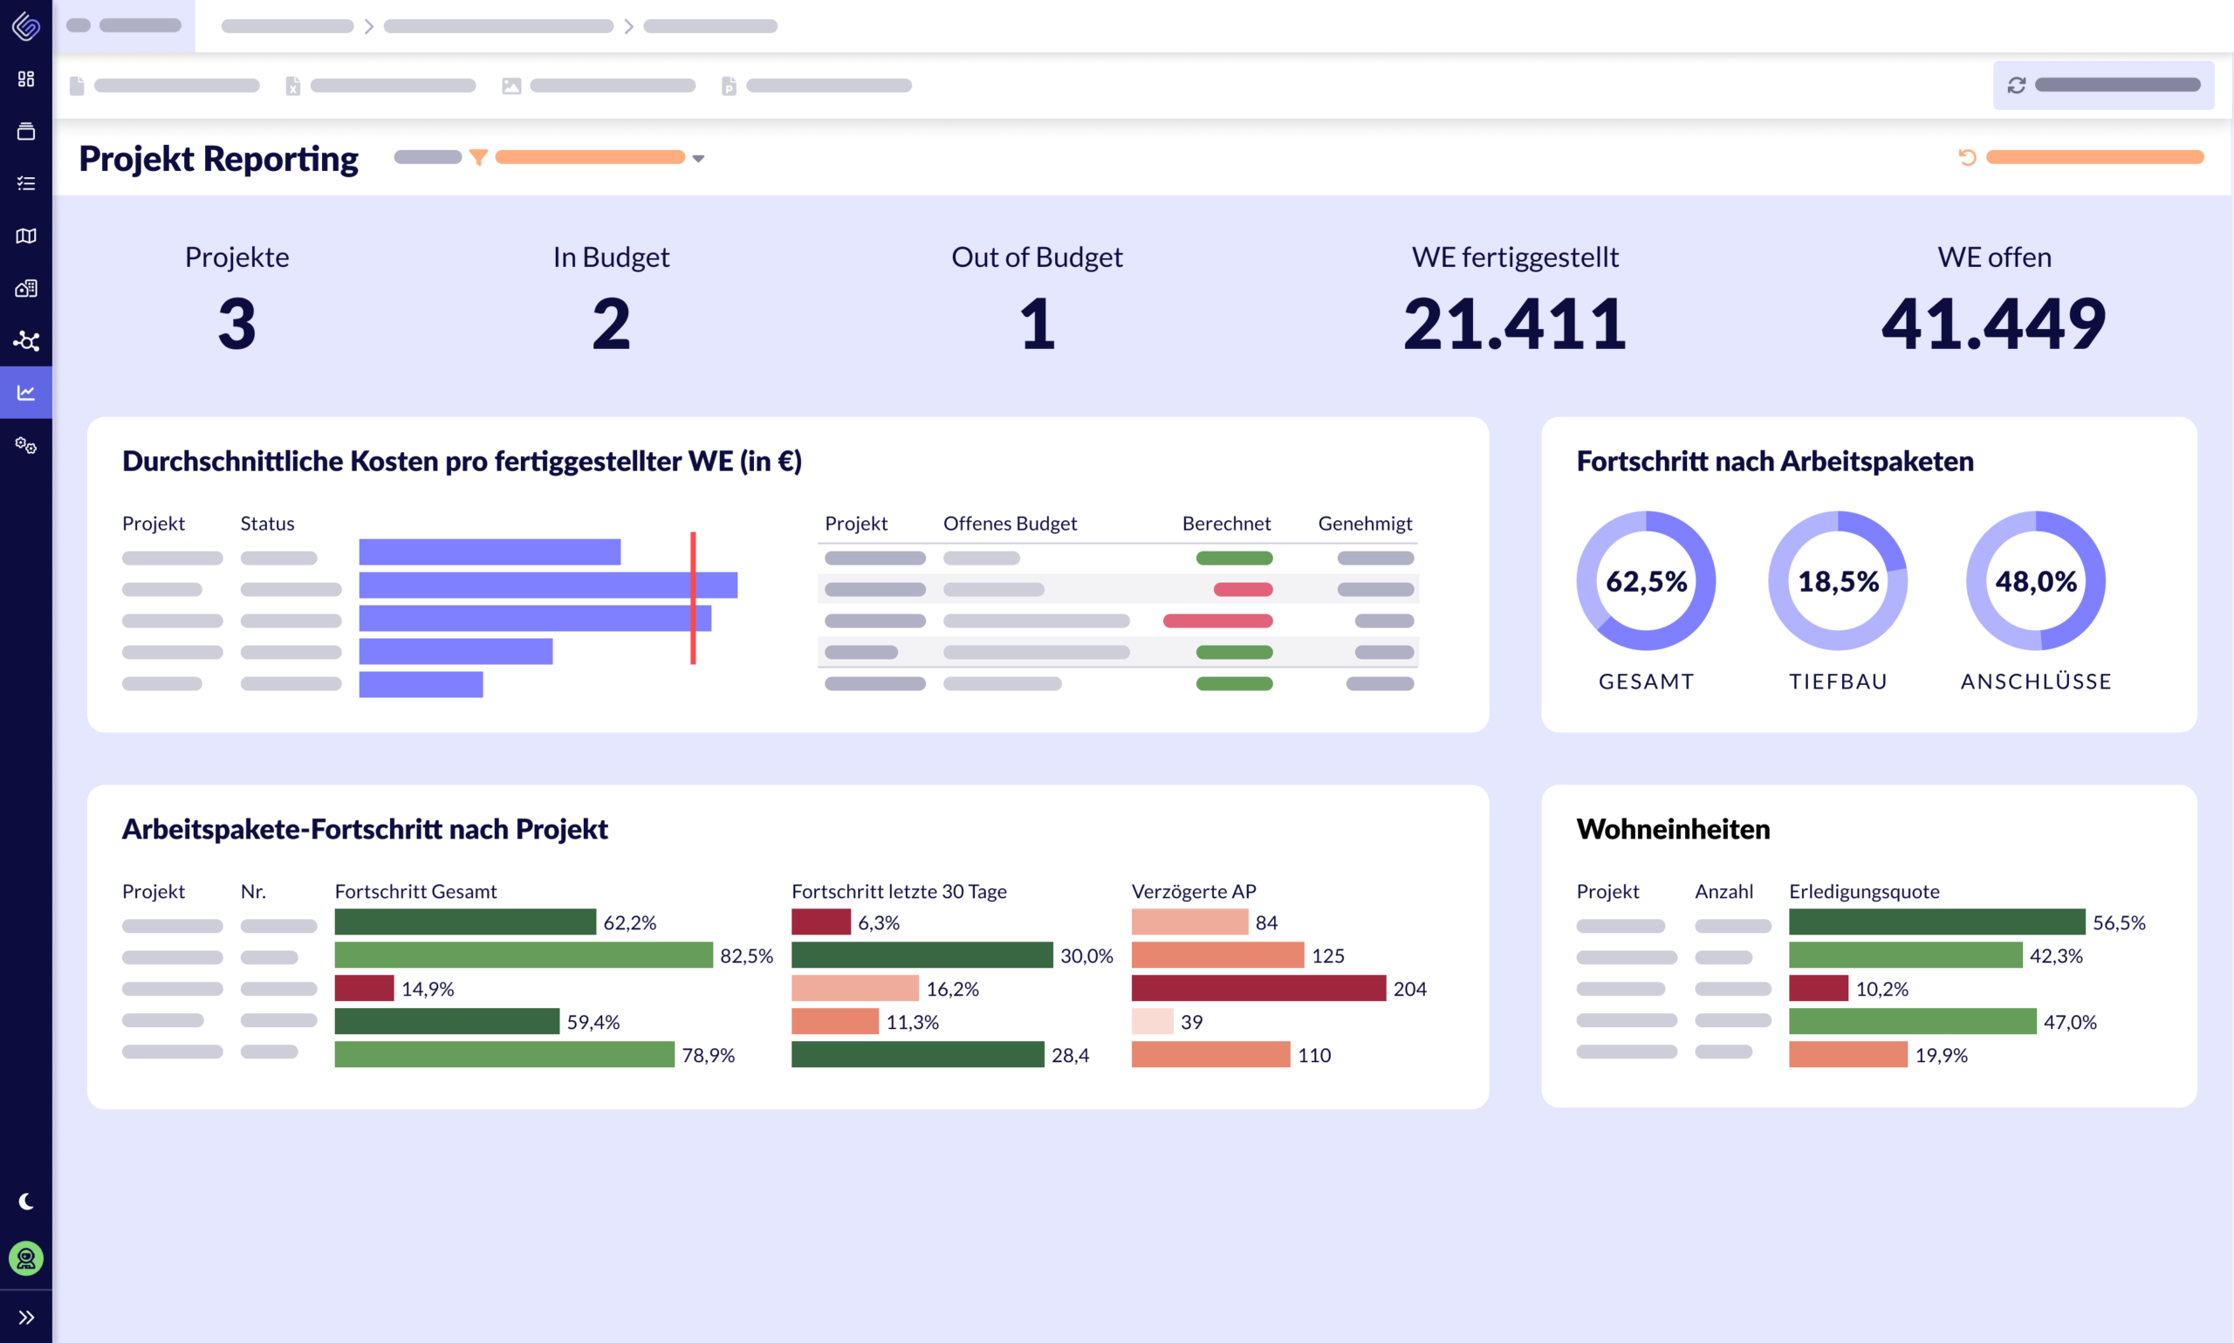Click the ANSCHLÜSSE 48,0% donut chart
The height and width of the screenshot is (1343, 2234).
click(x=2036, y=580)
